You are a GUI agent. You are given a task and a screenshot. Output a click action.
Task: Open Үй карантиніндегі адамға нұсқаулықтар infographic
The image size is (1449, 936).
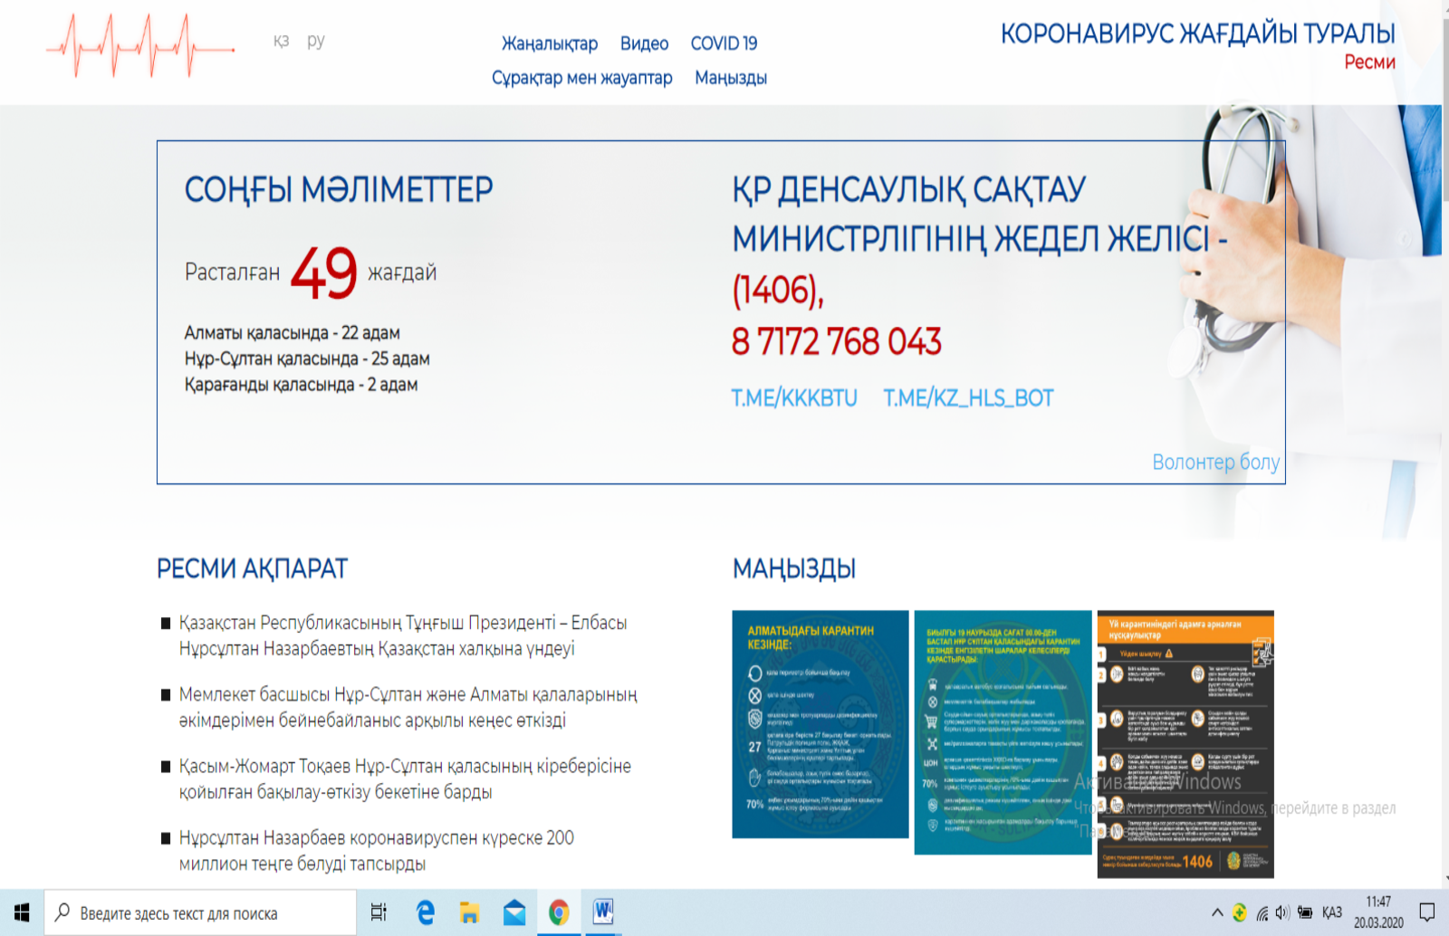pyautogui.click(x=1185, y=744)
